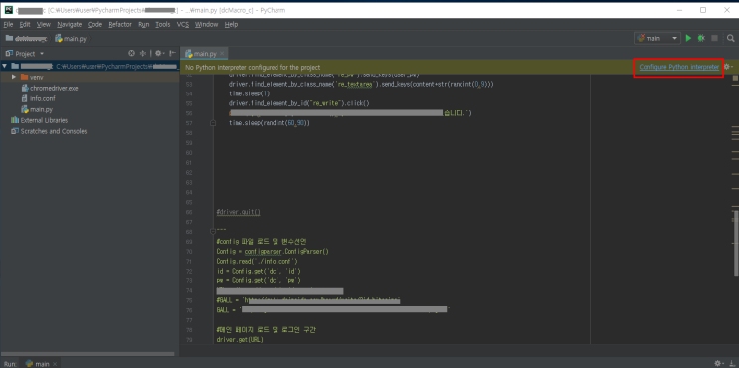
Task: Open Run panel settings gear
Action: coord(719,363)
